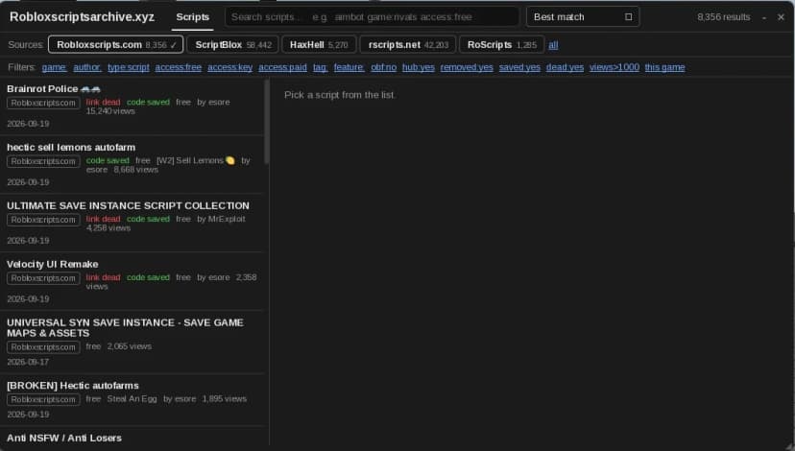795x451 pixels.
Task: Open the Scripts tab
Action: pos(192,16)
